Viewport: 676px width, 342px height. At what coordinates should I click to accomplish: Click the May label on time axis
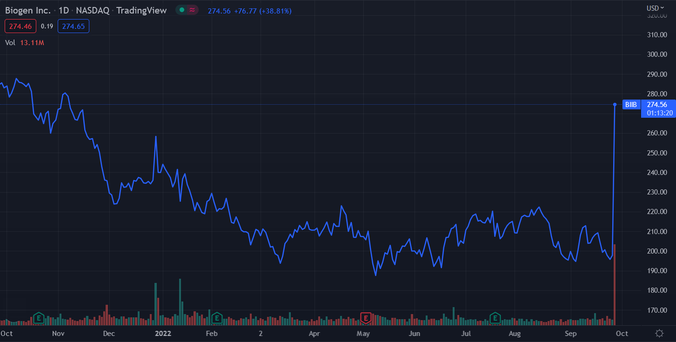pyautogui.click(x=363, y=334)
